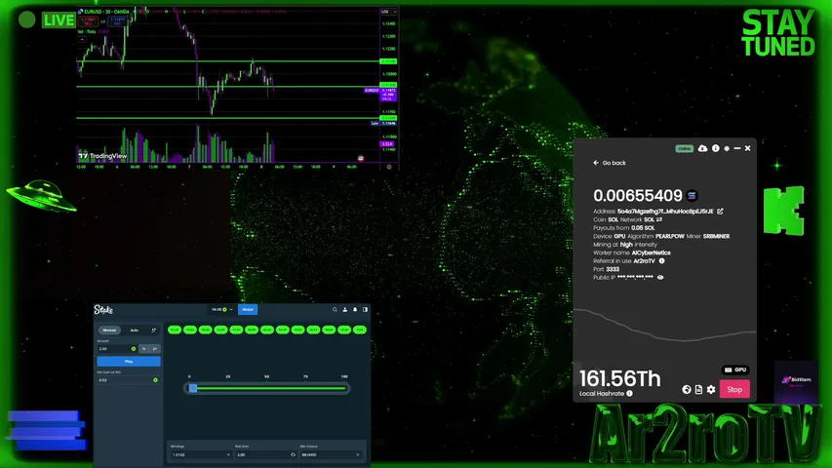The image size is (832, 468).
Task: Switch SOL network with swap icon
Action: tap(659, 219)
